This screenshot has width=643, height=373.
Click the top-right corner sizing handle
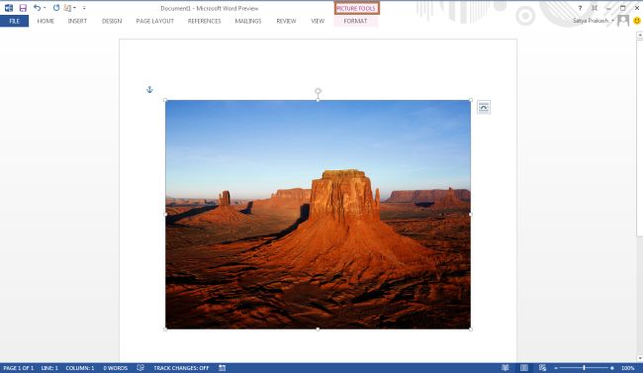(x=471, y=100)
